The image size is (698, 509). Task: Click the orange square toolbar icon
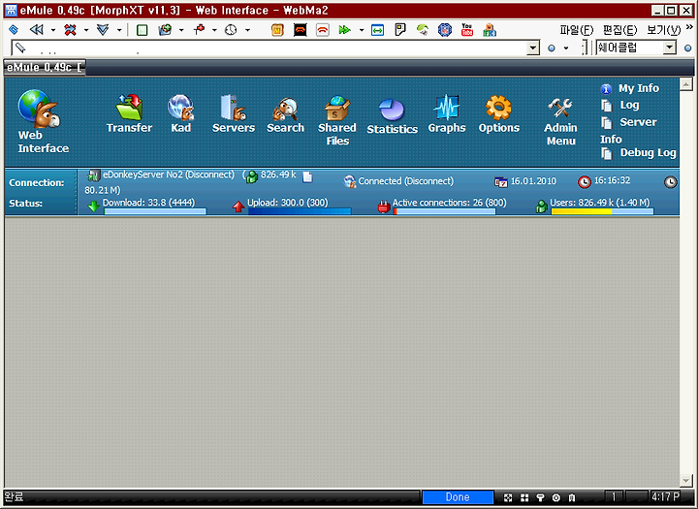pos(277,30)
